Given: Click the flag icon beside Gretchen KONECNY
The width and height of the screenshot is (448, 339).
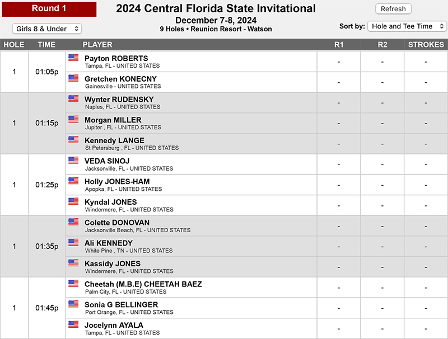Looking at the screenshot, I should (73, 78).
